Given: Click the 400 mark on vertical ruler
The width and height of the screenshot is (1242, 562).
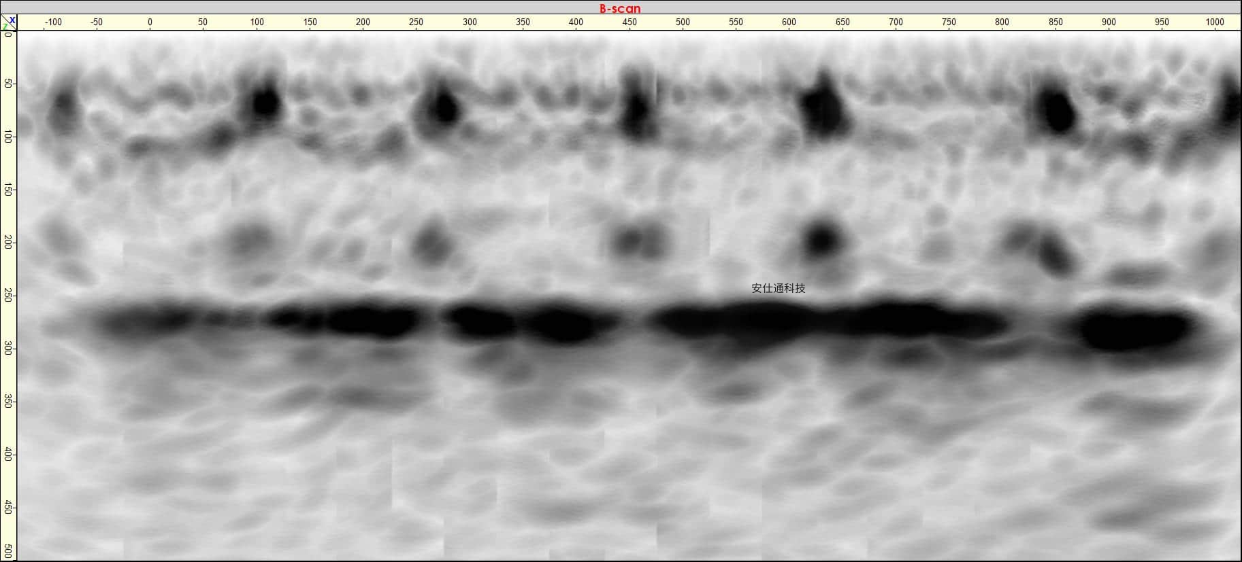Looking at the screenshot, I should point(8,455).
